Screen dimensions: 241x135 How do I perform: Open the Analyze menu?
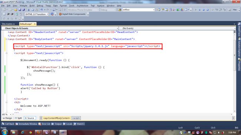tap(100, 6)
